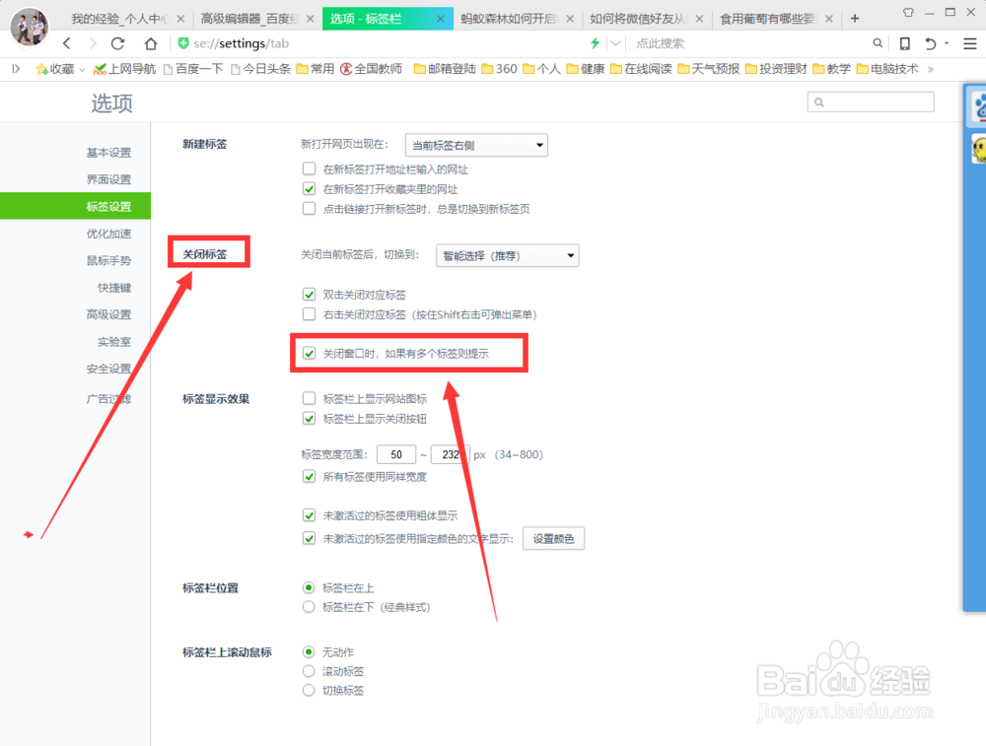Viewport: 986px width, 746px height.
Task: Open the search magnifier in address bar
Action: click(x=877, y=43)
